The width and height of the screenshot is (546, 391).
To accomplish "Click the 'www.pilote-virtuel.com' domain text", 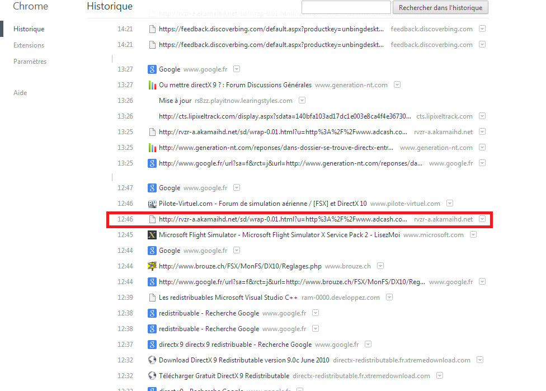I will coord(405,204).
